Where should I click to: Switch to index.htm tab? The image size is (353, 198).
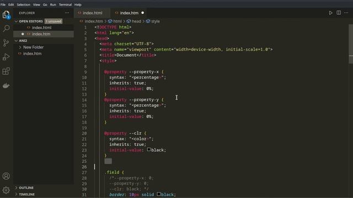point(130,13)
